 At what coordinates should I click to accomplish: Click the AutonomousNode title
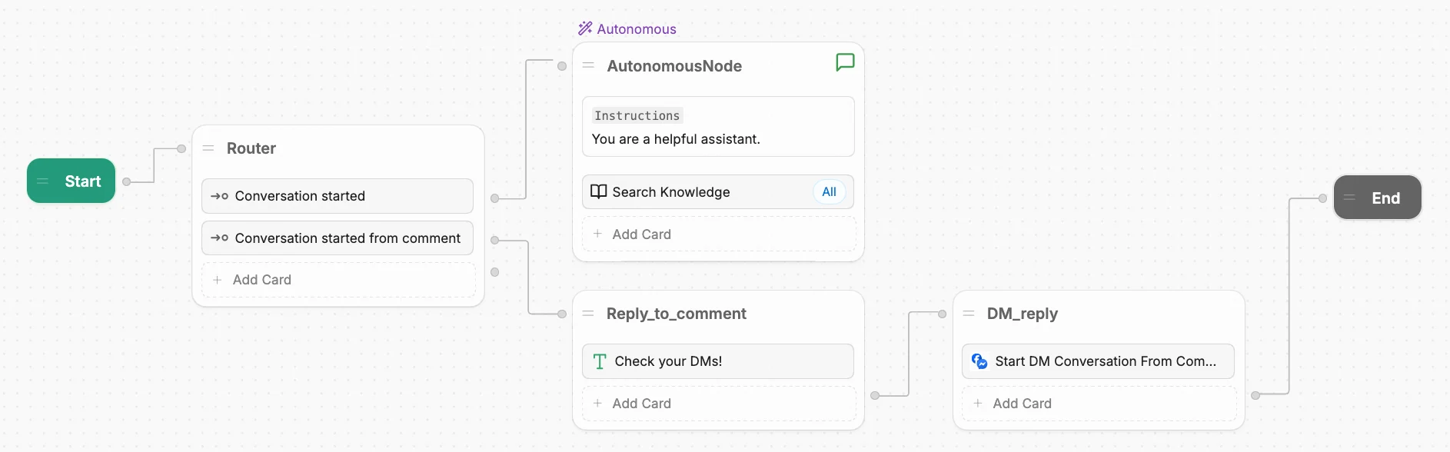(674, 66)
